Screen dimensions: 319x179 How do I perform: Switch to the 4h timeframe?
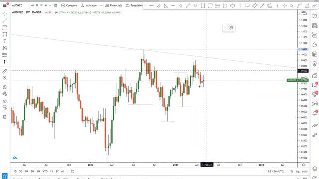point(33,5)
